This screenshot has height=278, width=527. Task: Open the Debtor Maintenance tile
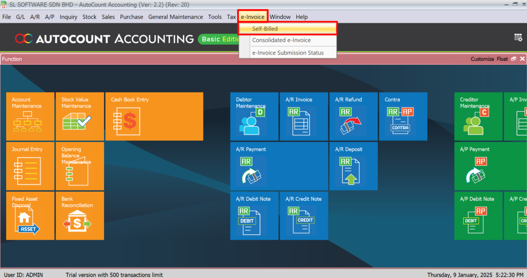coord(254,116)
